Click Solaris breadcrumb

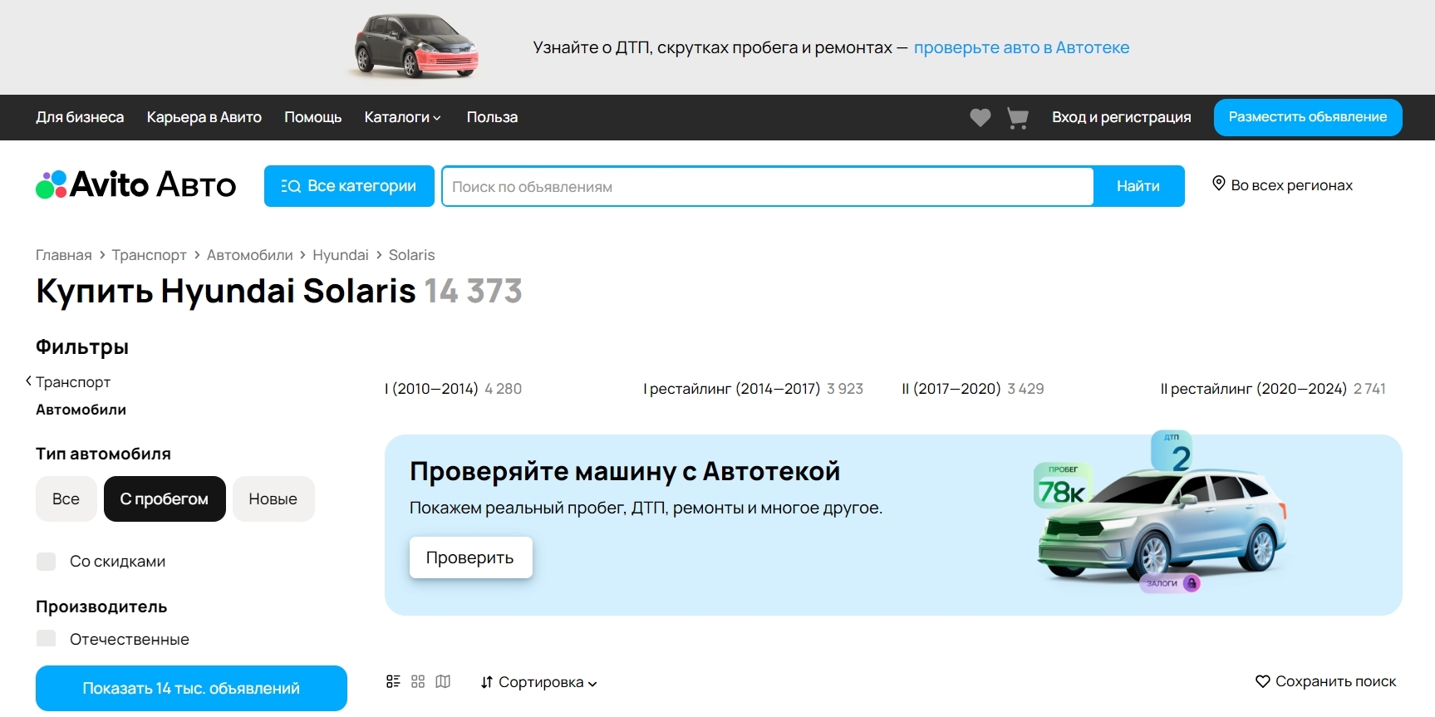[x=412, y=255]
